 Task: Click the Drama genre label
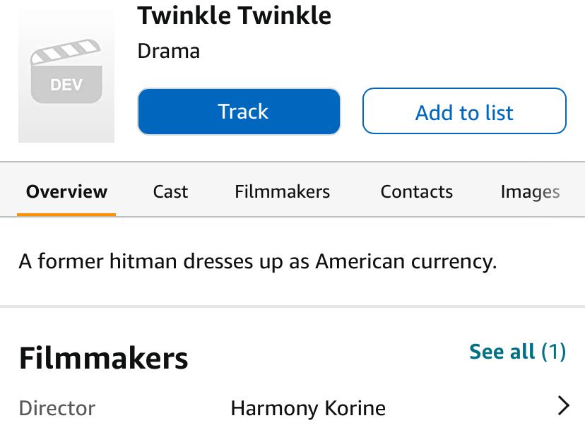click(x=168, y=51)
